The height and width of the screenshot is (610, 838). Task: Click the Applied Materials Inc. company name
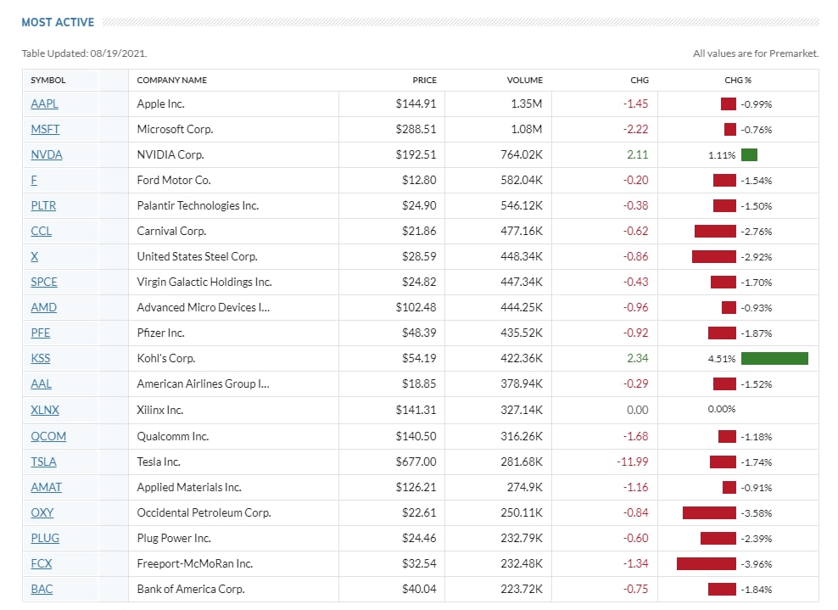click(189, 487)
